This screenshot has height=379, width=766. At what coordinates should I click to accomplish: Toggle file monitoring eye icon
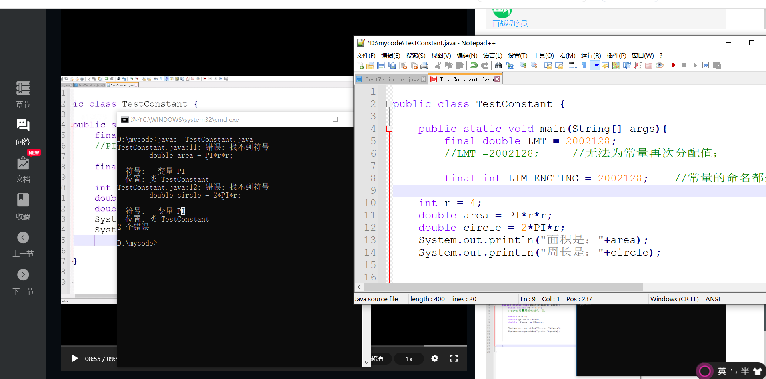pyautogui.click(x=659, y=65)
